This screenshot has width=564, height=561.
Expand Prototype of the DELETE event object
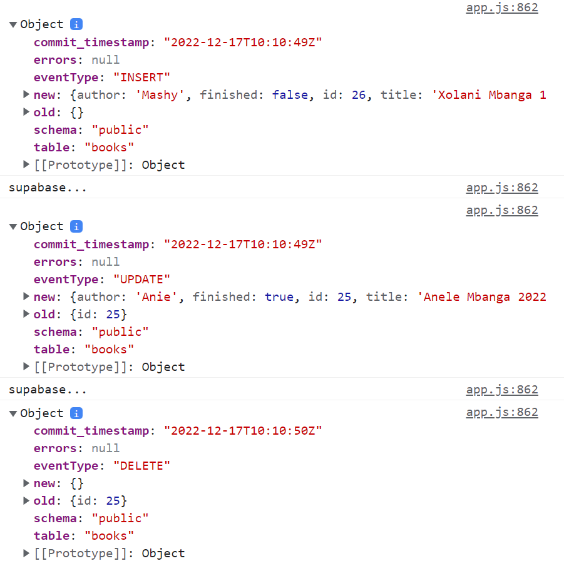click(x=26, y=553)
